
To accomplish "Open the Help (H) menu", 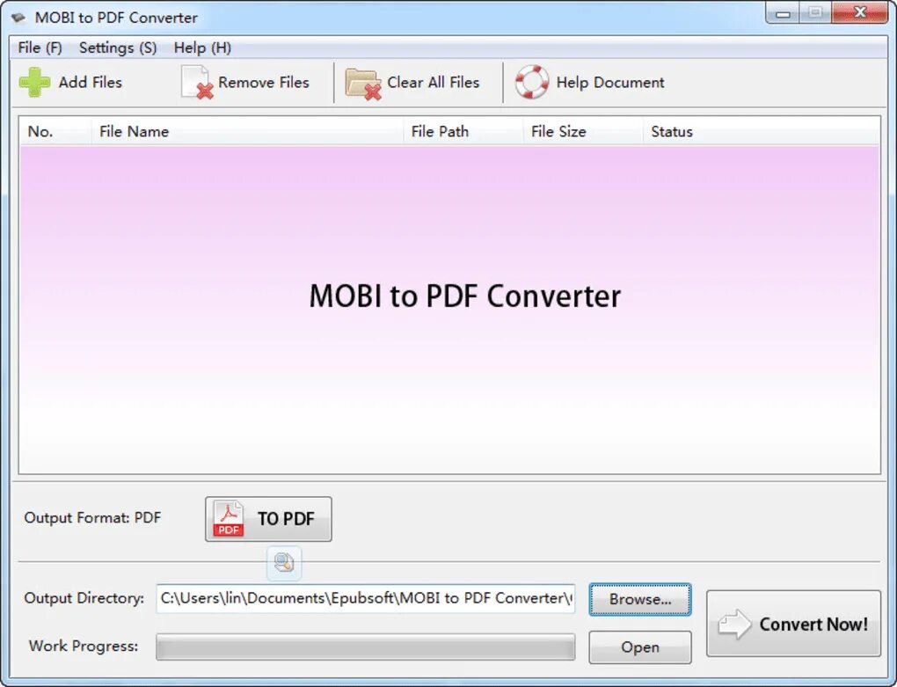I will point(202,48).
